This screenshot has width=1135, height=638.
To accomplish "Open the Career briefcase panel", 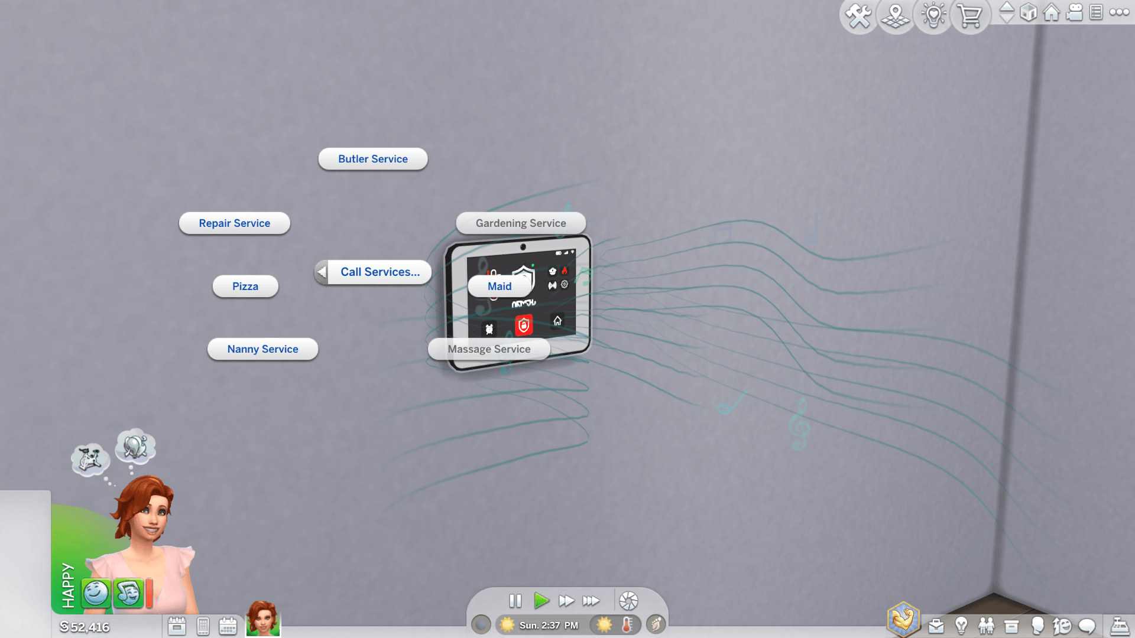I will tap(936, 626).
